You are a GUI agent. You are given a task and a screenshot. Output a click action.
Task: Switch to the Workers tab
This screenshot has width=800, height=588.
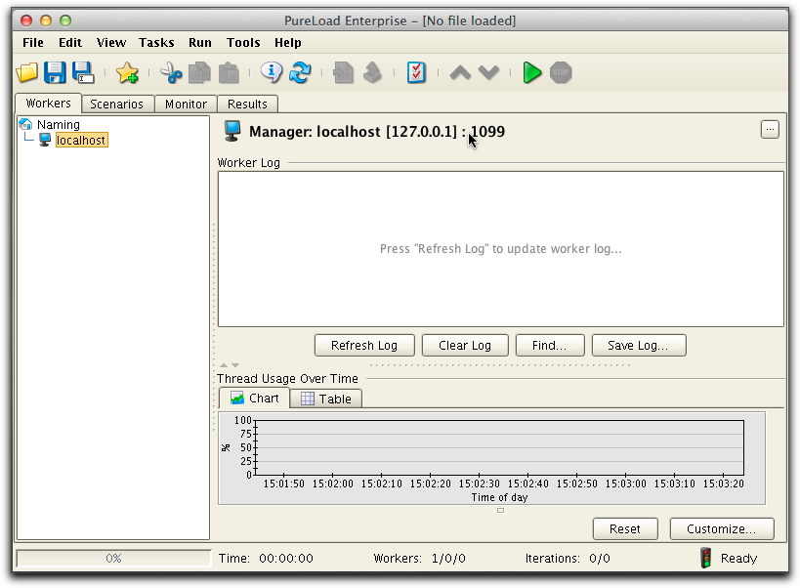(x=49, y=104)
